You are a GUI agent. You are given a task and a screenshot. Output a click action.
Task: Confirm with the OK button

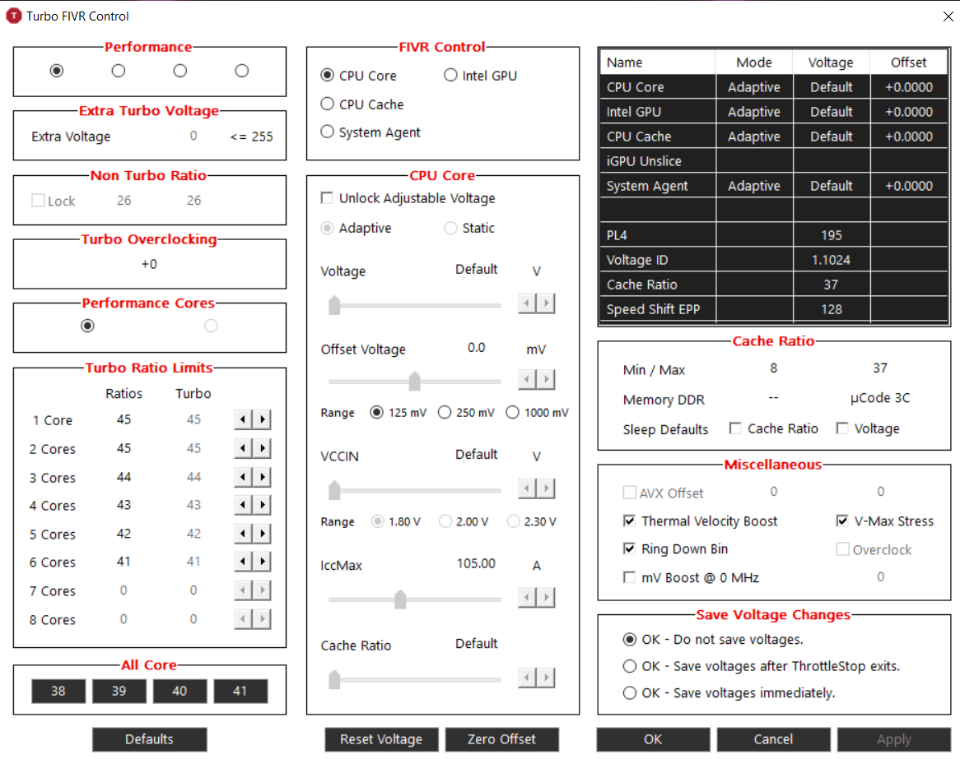(x=653, y=738)
